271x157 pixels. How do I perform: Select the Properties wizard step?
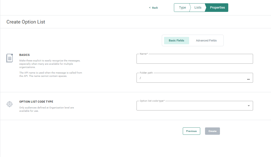click(x=217, y=8)
